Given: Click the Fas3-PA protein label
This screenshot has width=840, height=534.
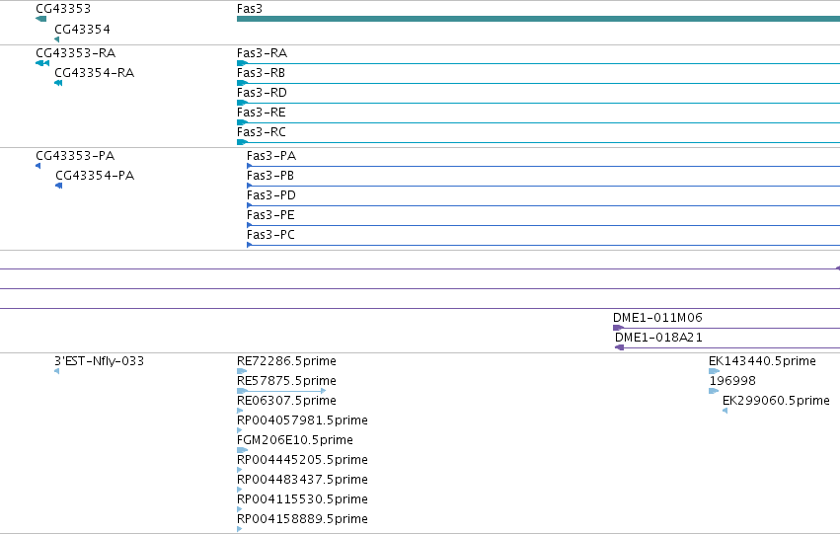Looking at the screenshot, I should pos(271,156).
